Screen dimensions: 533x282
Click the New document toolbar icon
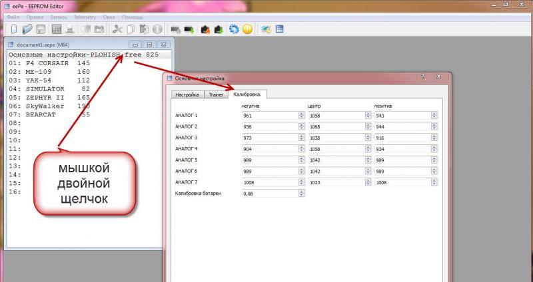tap(14, 29)
